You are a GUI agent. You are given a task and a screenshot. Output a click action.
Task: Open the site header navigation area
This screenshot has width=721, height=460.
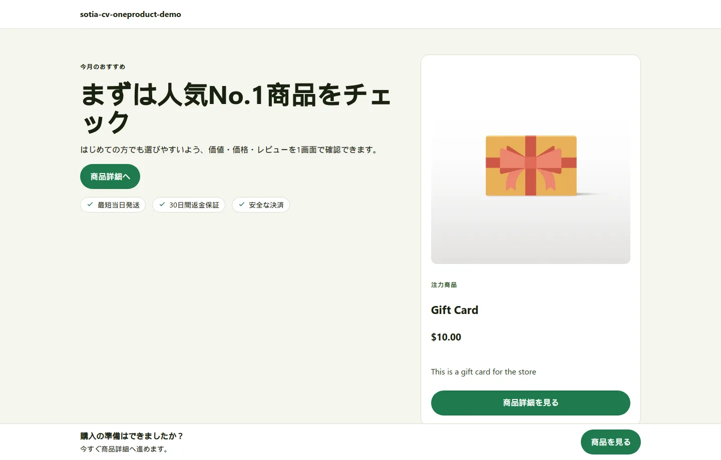click(x=360, y=14)
